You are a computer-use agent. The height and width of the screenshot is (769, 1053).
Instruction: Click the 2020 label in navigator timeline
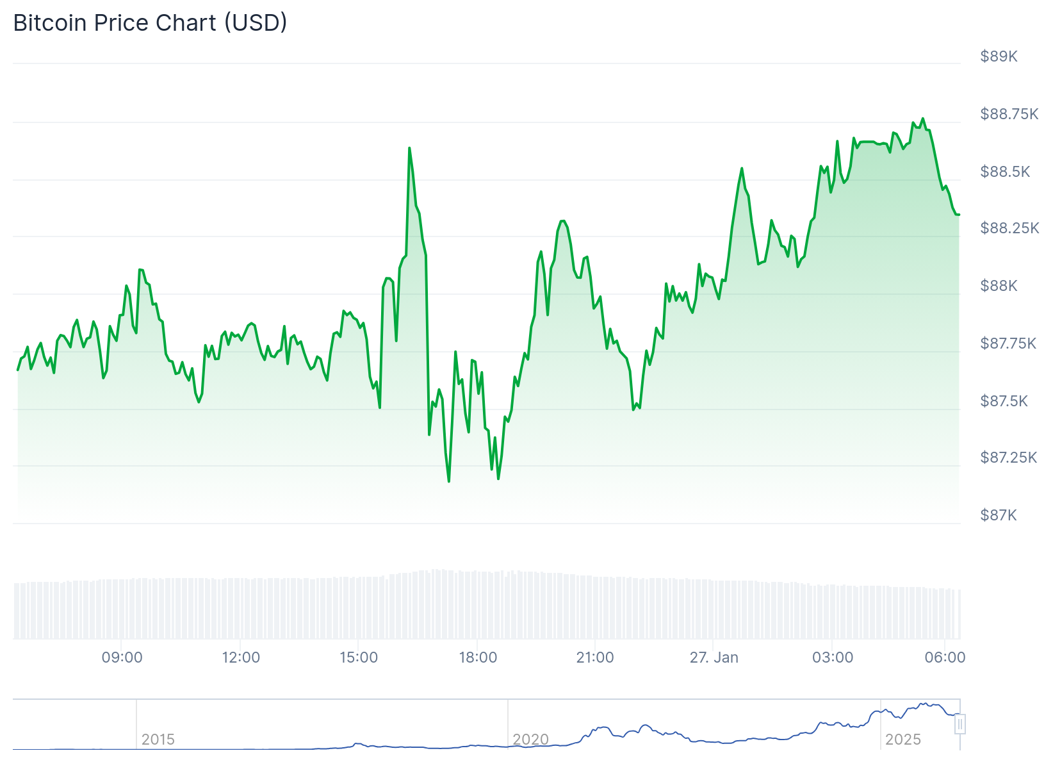pyautogui.click(x=530, y=740)
